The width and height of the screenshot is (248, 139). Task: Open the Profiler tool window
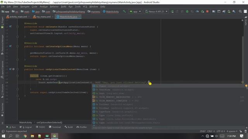point(82,127)
